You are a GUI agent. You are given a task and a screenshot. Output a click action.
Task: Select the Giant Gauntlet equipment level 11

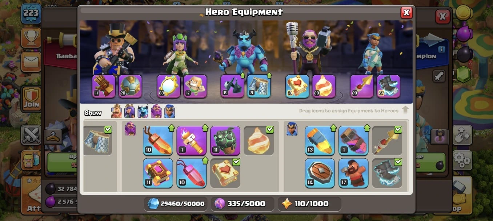(x=104, y=86)
